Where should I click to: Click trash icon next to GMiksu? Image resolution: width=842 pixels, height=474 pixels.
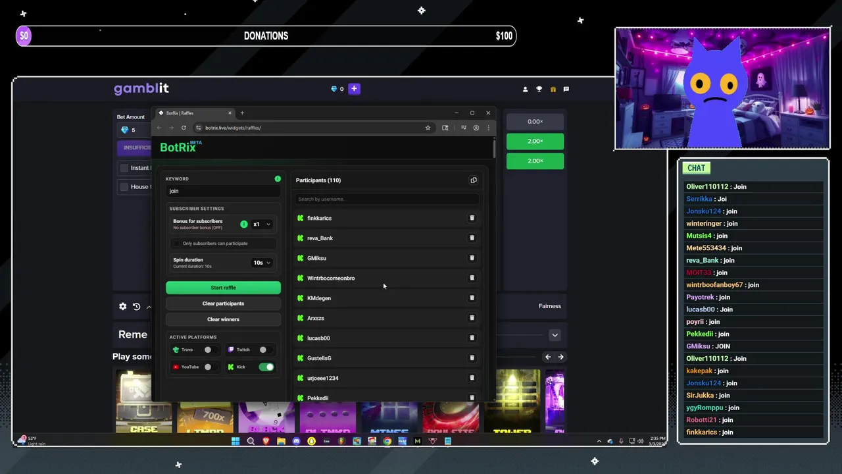(472, 258)
